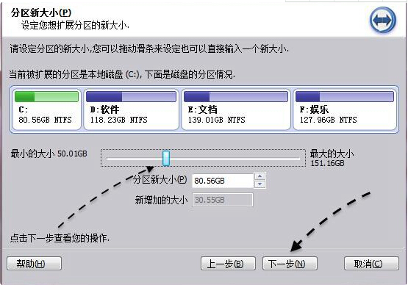
Task: Click the 取消(C) button
Action: coord(371,264)
